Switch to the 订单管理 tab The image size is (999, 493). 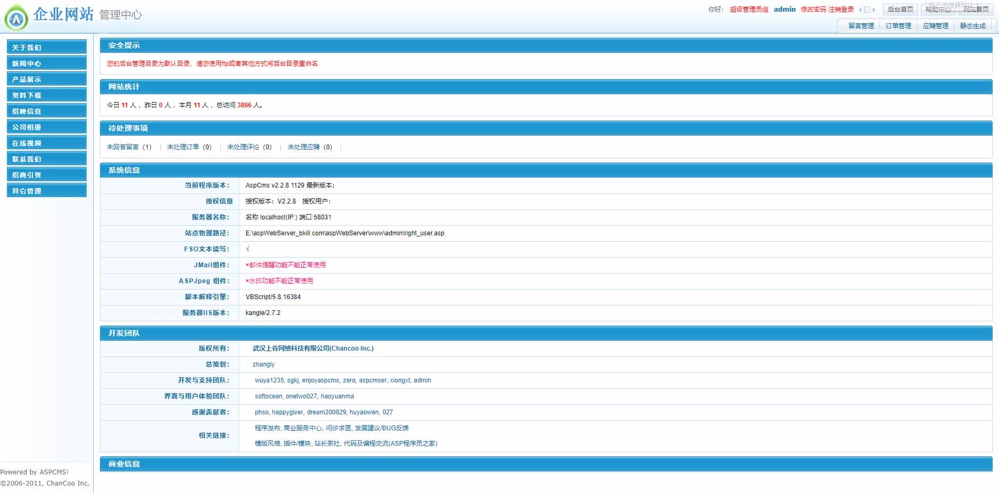click(899, 25)
